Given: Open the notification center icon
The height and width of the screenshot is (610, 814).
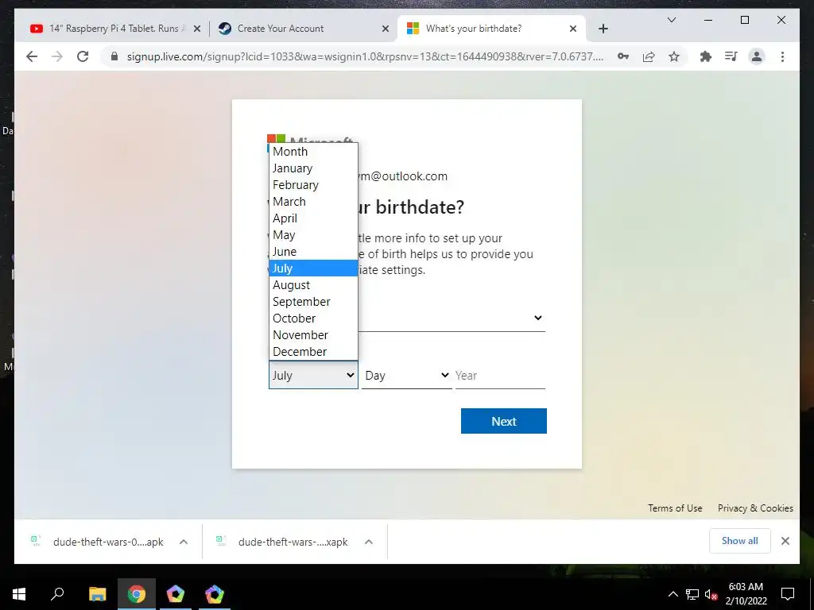Looking at the screenshot, I should pyautogui.click(x=788, y=594).
